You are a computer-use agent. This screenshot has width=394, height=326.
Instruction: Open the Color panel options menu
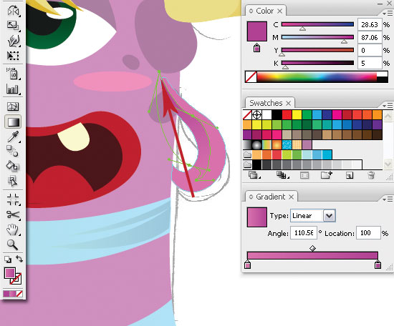click(x=388, y=13)
